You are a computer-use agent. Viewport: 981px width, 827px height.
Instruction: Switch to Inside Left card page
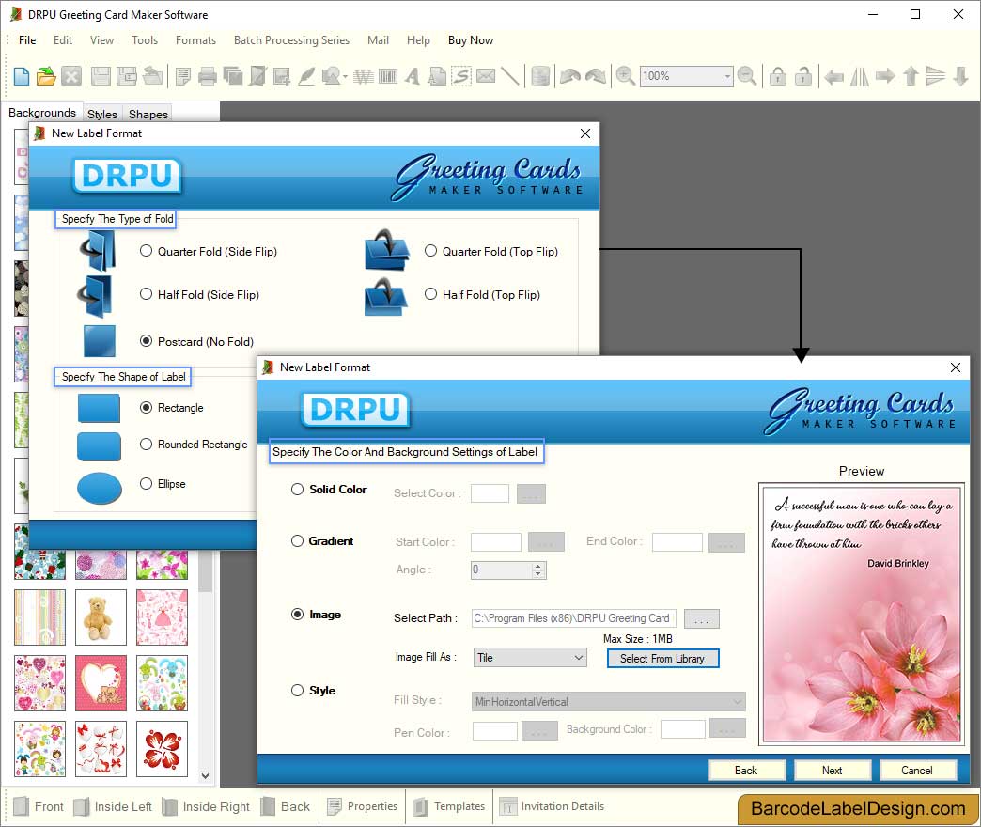113,806
